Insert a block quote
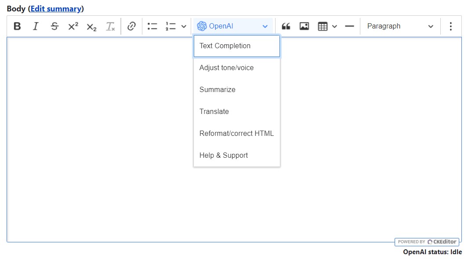468x259 pixels. click(286, 26)
